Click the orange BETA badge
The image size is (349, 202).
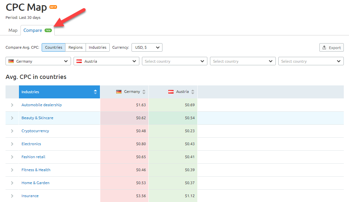point(53,7)
